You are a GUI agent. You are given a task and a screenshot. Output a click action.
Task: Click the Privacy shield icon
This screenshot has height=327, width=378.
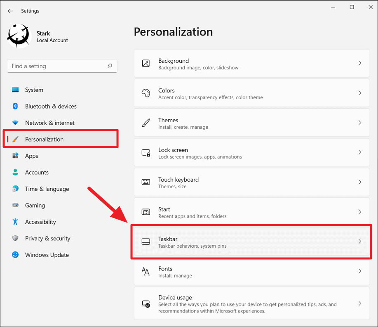tap(15, 238)
